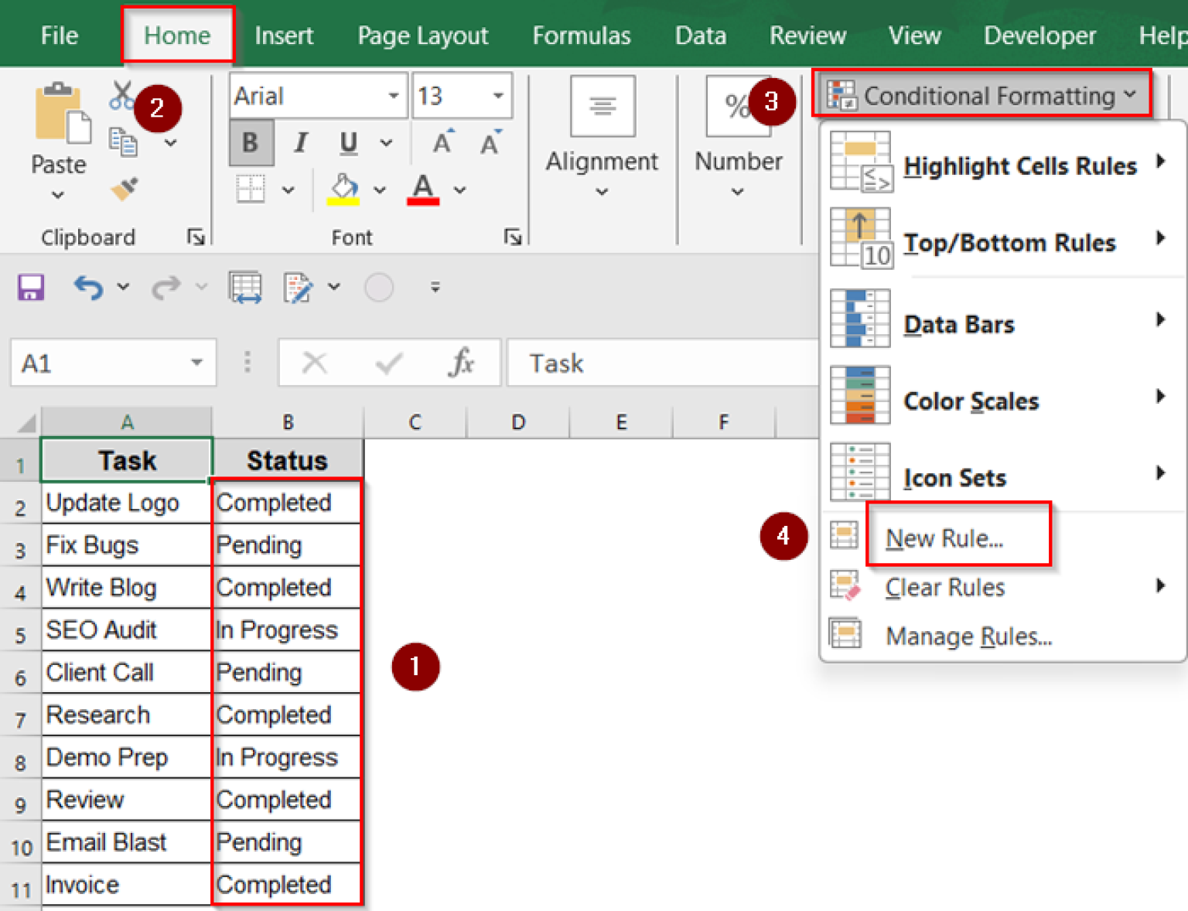1188x911 pixels.
Task: Open Manage Rules from the menu
Action: [968, 636]
